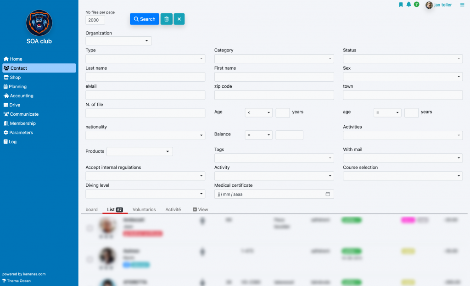
Task: Click the eMail input field
Action: [x=145, y=95]
